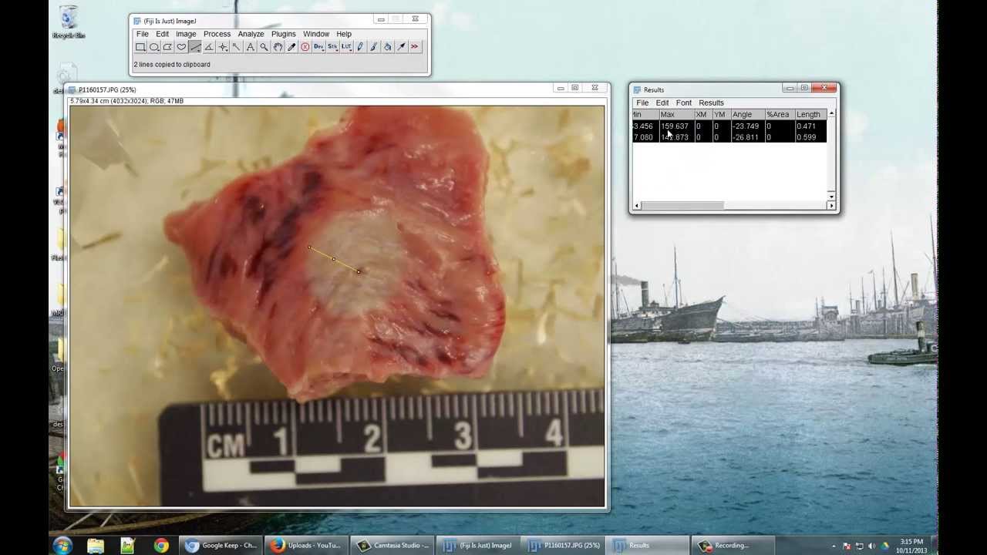Switch to Google Keep Chrome window

(x=221, y=546)
